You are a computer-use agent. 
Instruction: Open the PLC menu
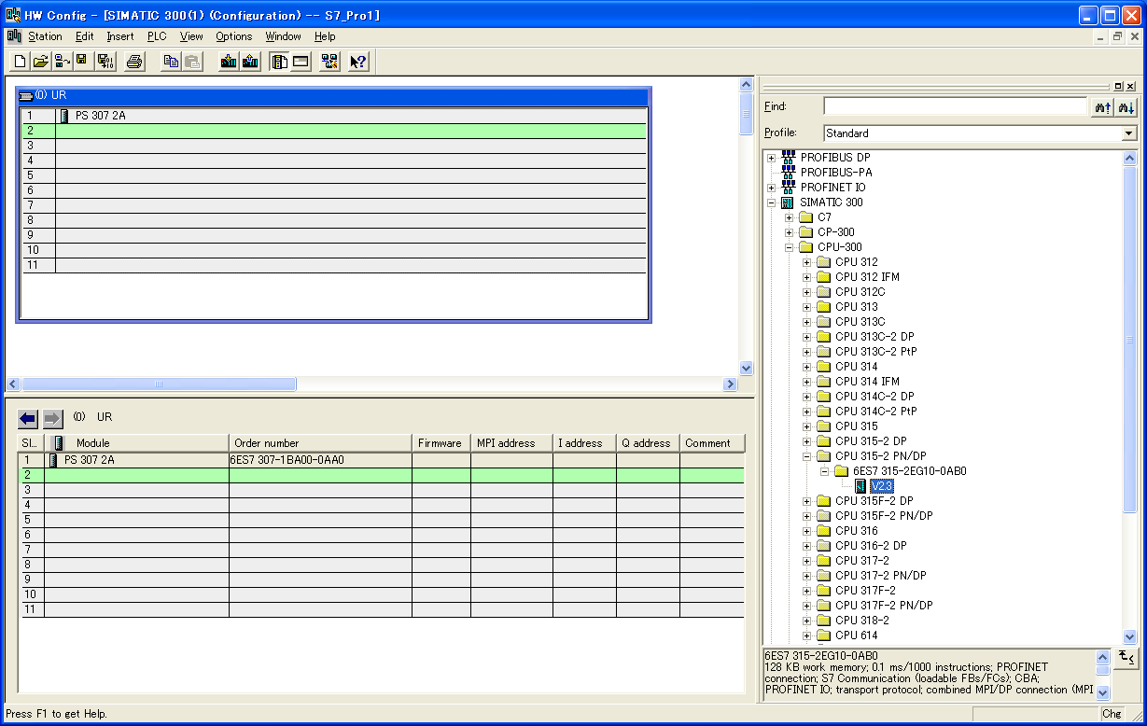(157, 36)
